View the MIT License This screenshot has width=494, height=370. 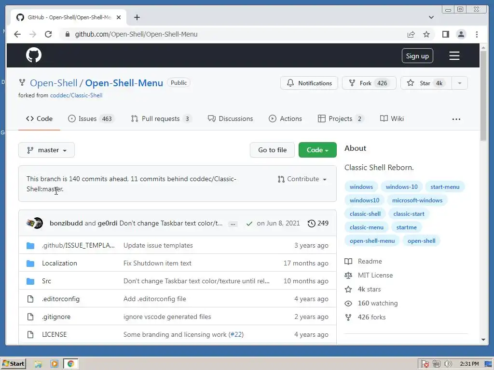(x=369, y=275)
